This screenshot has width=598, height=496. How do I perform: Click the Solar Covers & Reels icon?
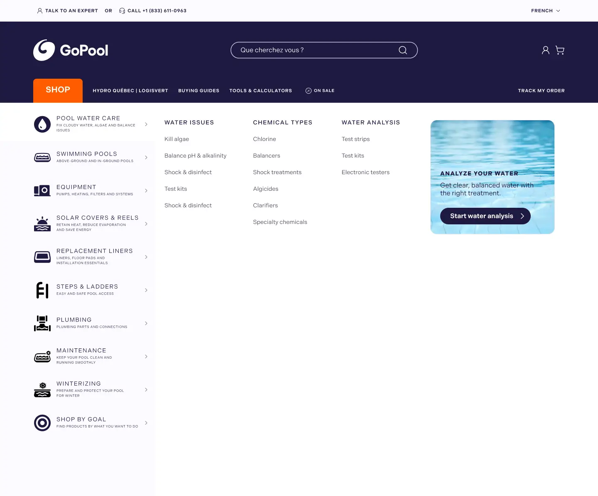(42, 224)
